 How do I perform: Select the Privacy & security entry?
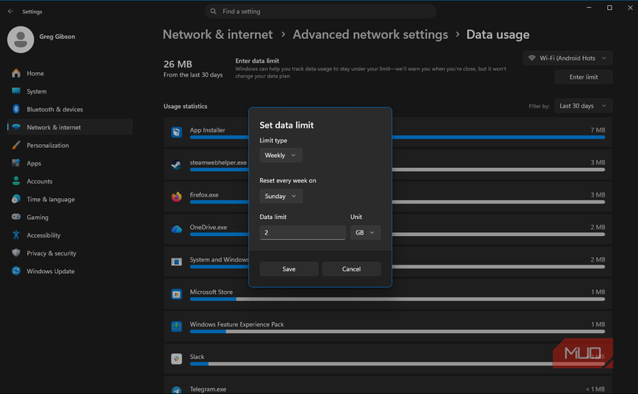pyautogui.click(x=70, y=253)
